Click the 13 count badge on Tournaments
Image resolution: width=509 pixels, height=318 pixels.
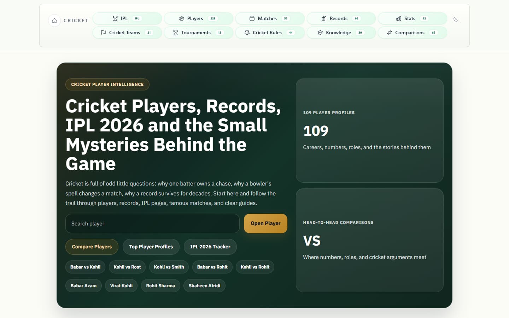220,33
